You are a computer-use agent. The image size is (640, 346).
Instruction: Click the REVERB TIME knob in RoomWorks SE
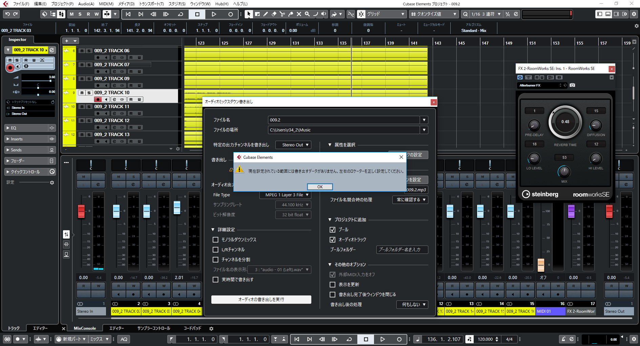[565, 122]
